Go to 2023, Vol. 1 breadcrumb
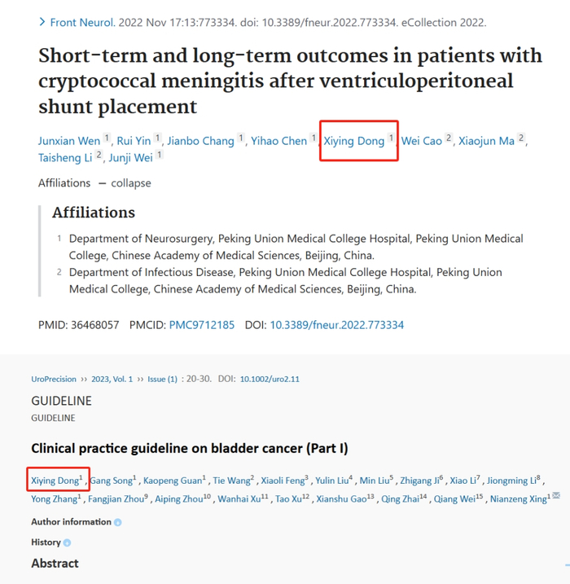570x584 pixels. 111,380
